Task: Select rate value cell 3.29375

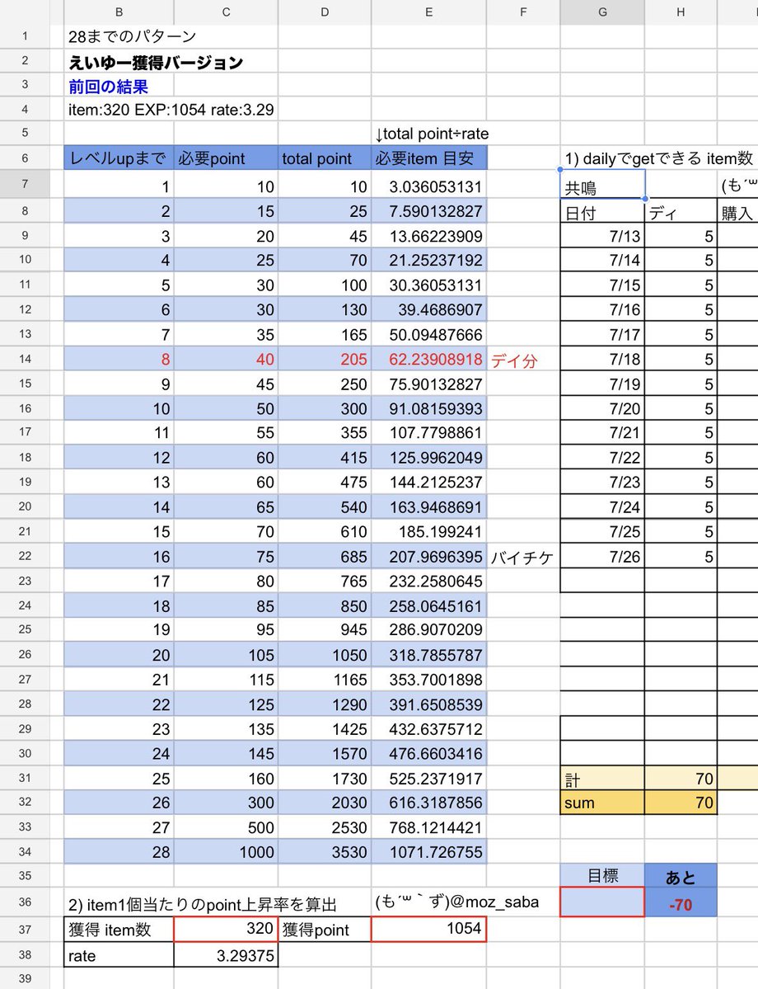Action: pos(226,955)
